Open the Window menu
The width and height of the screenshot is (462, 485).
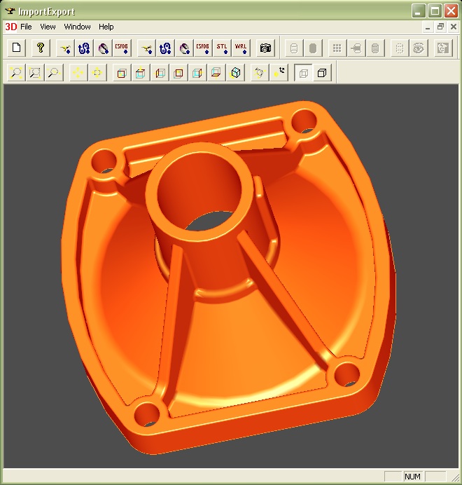click(77, 27)
